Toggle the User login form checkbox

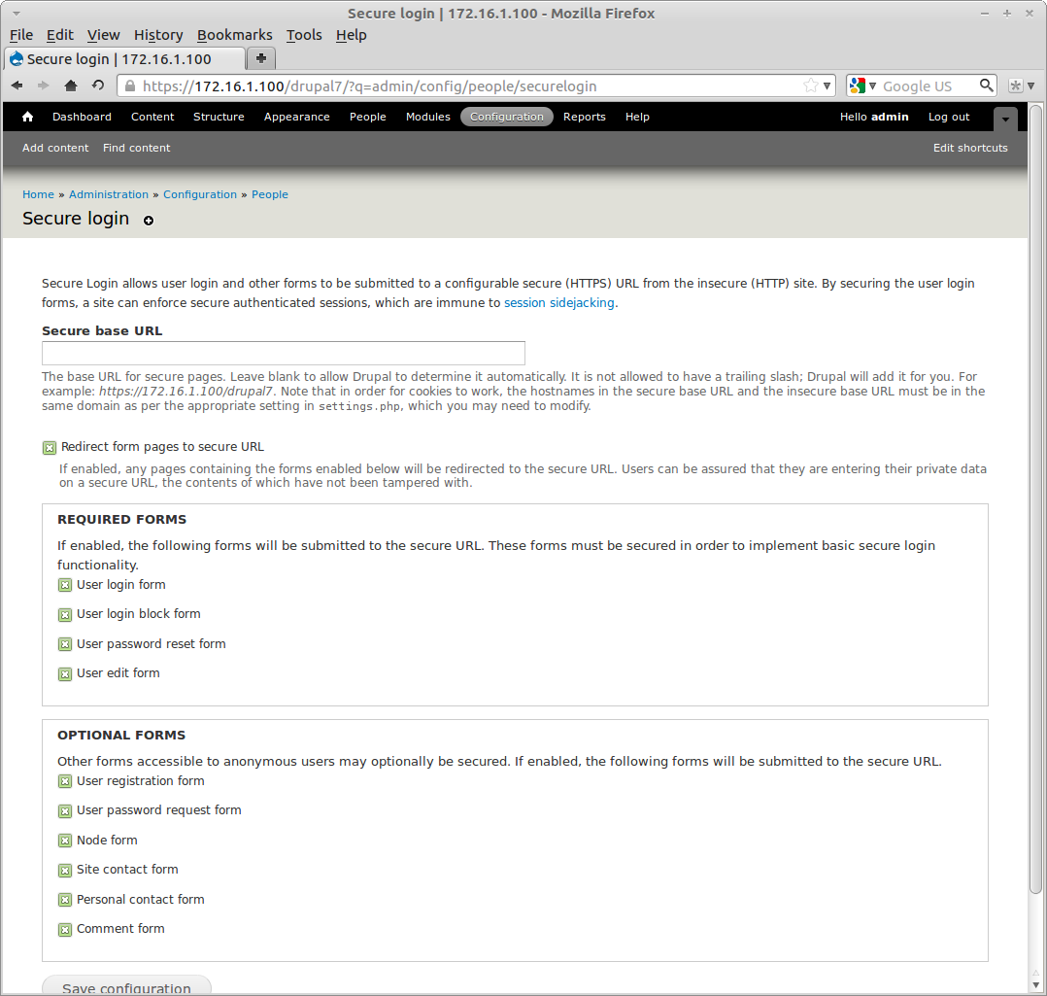[65, 585]
